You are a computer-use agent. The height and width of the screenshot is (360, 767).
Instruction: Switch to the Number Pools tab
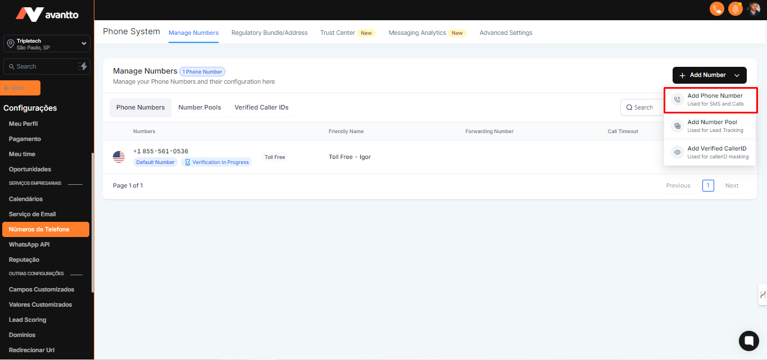[x=199, y=107]
